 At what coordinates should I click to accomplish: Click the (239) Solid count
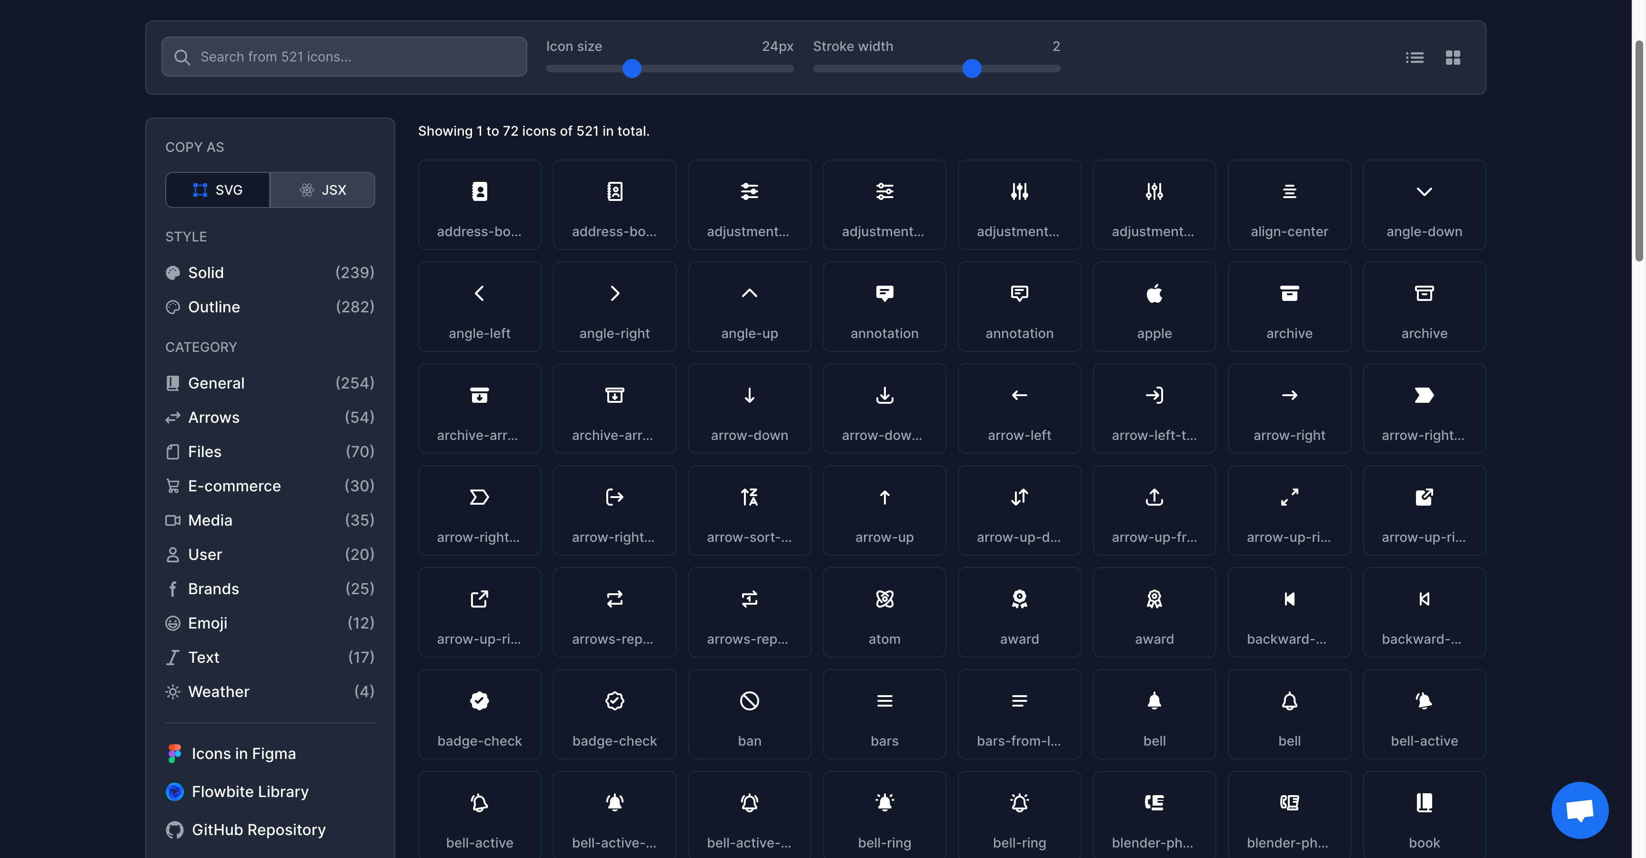click(355, 273)
